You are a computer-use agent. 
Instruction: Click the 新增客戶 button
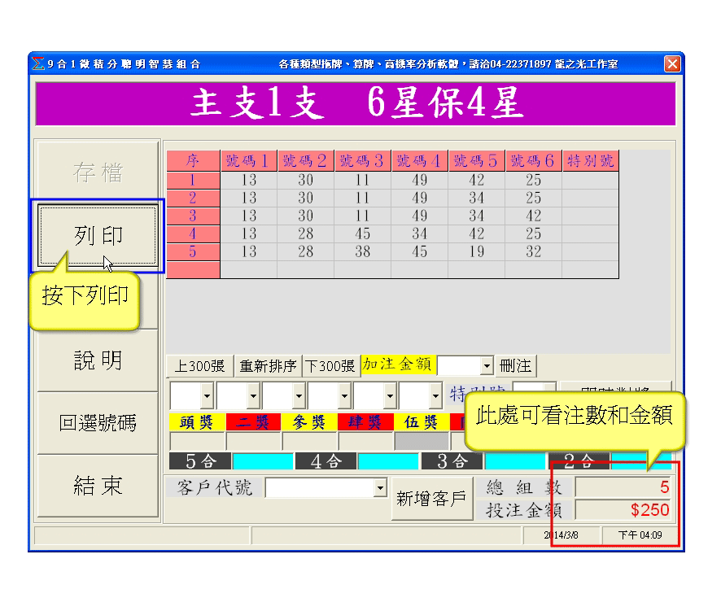430,499
